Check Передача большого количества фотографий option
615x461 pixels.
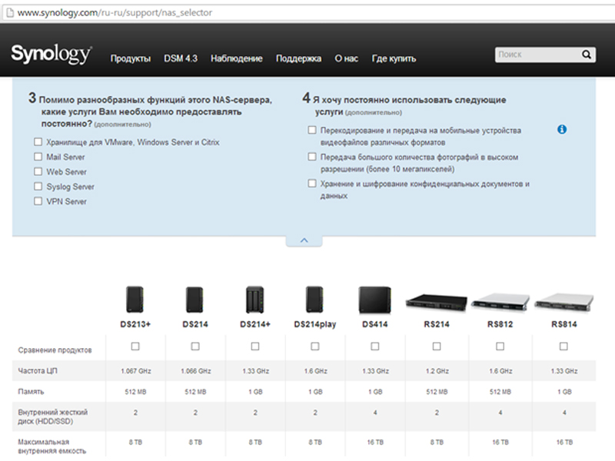click(312, 157)
